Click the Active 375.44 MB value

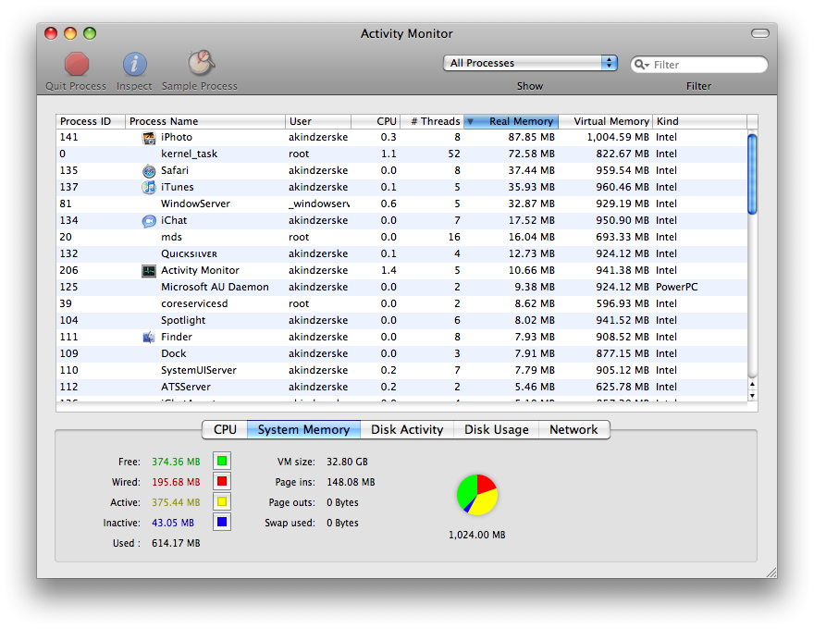coord(176,502)
